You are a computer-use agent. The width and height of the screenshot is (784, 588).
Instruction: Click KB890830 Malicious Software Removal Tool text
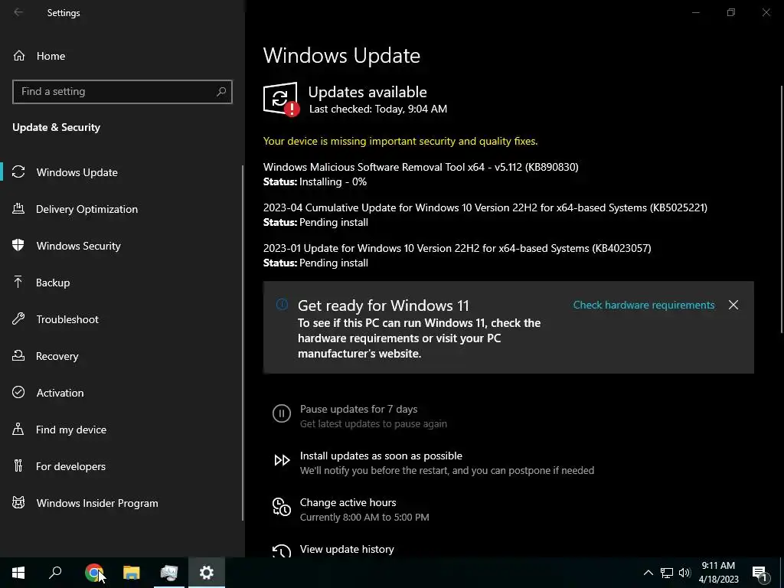pos(421,167)
